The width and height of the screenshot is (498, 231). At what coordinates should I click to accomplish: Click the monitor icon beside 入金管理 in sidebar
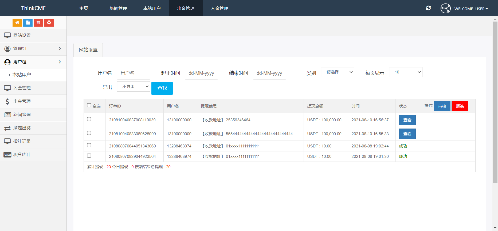coord(7,88)
